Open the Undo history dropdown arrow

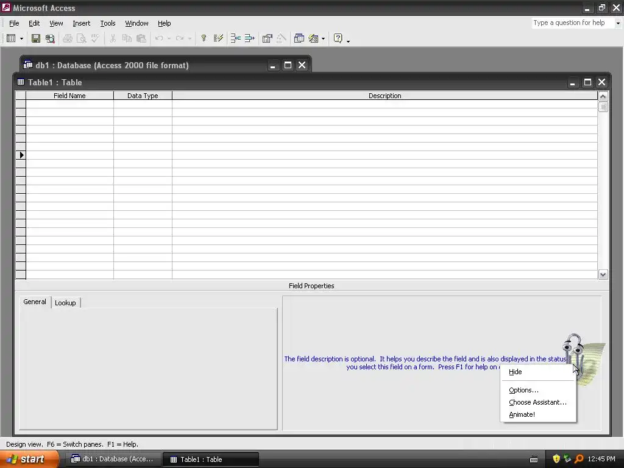tap(169, 38)
